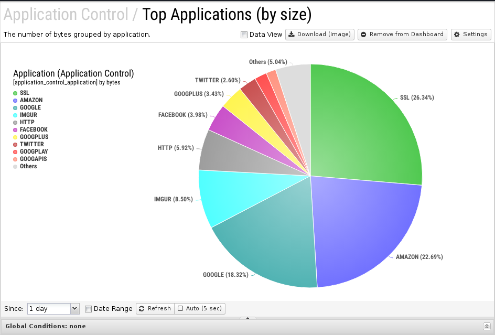Click the GOOGPLUS (3.43%) chart label

pyautogui.click(x=199, y=94)
